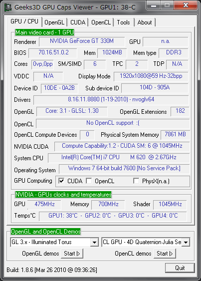Screen dimensions: 201x281
Task: Enable the OpenCL GPU computing checkbox
Action: [x=89, y=181]
